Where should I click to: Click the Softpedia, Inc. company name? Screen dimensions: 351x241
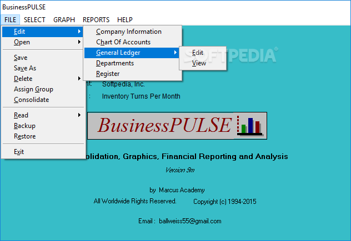coord(123,84)
